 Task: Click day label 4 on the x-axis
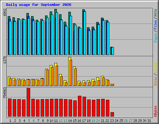[x=24, y=121]
